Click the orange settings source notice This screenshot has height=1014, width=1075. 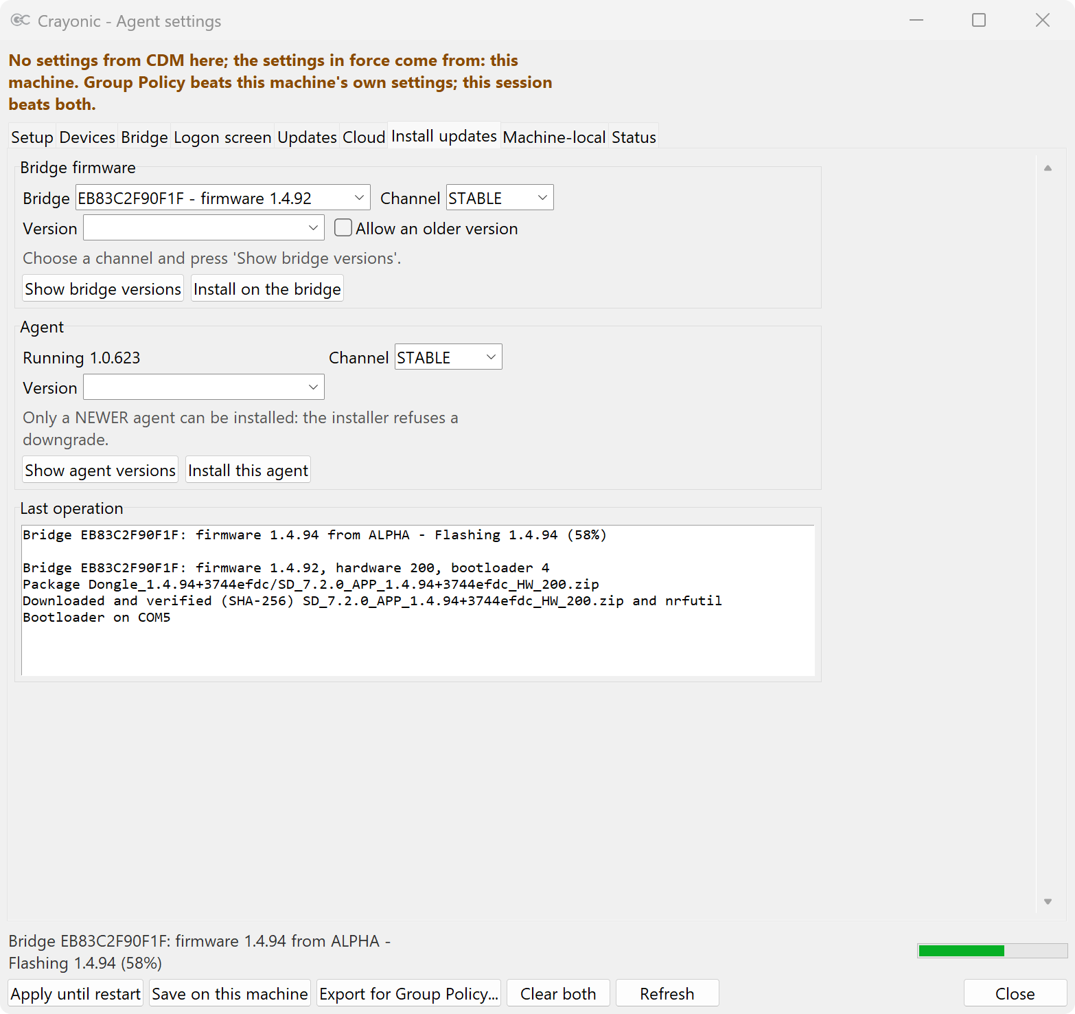coord(280,82)
